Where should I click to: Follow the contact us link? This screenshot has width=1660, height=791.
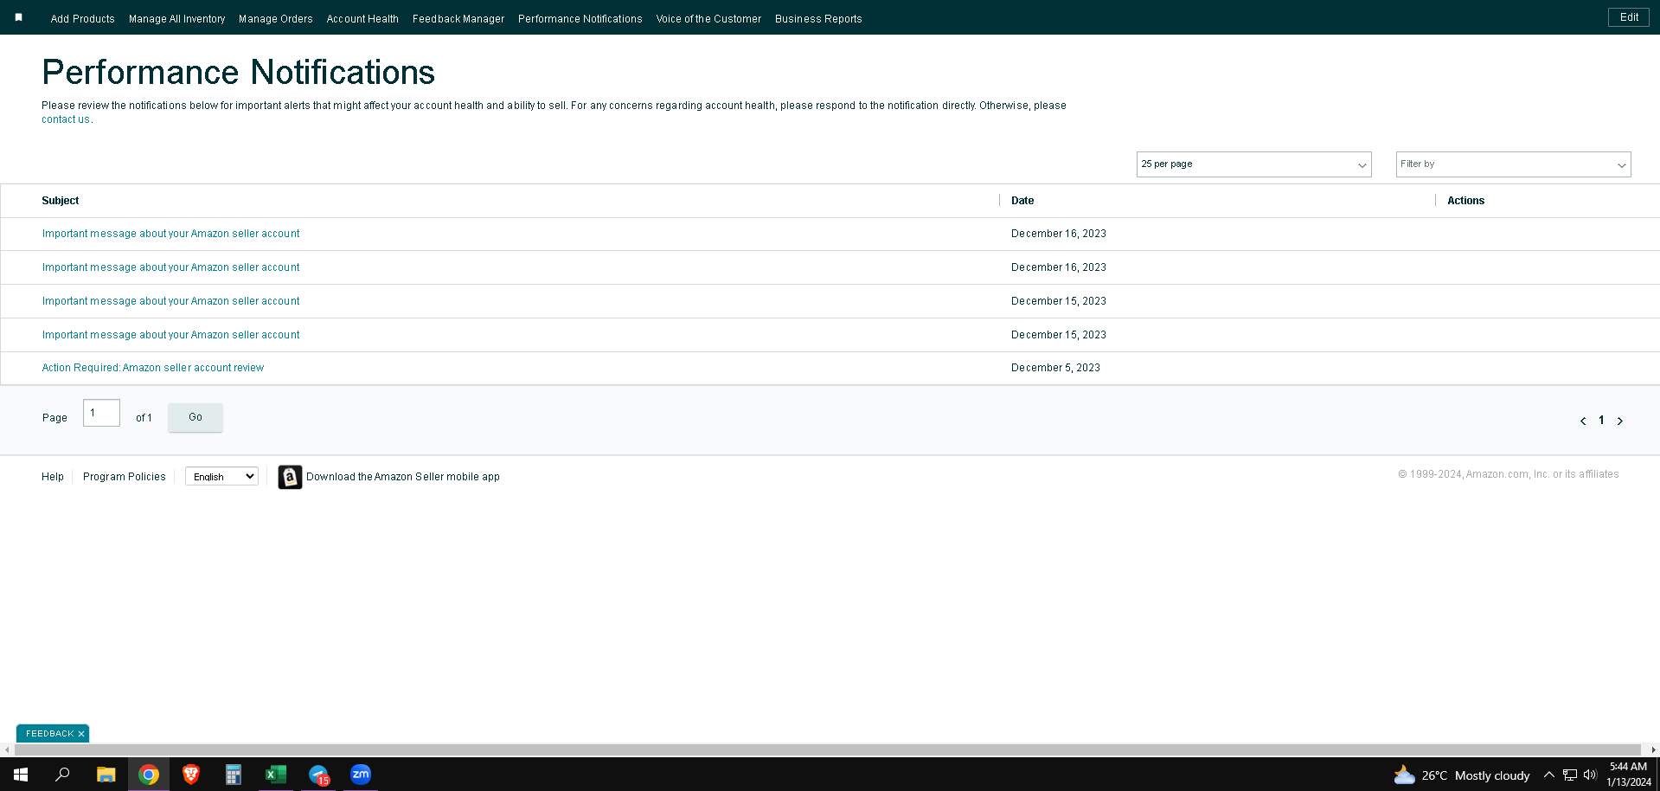click(66, 119)
